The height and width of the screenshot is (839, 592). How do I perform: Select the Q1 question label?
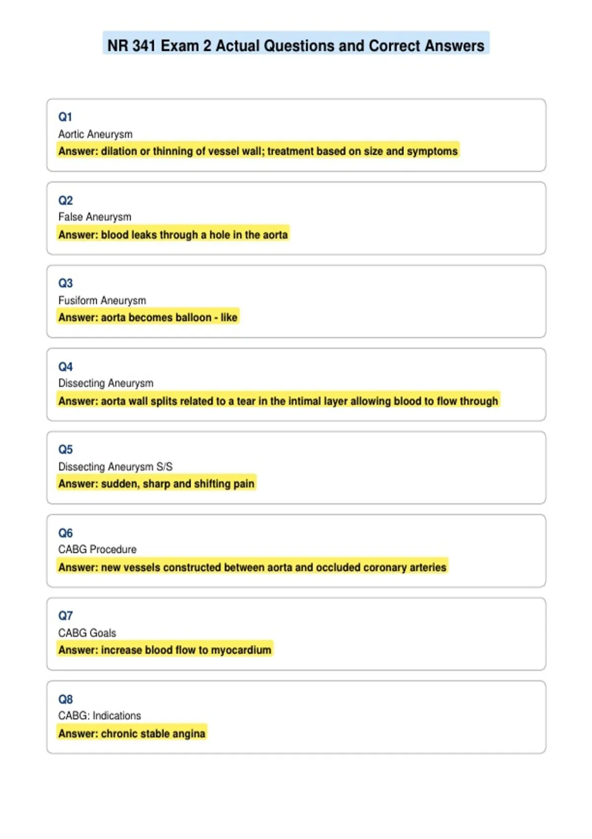tap(65, 117)
